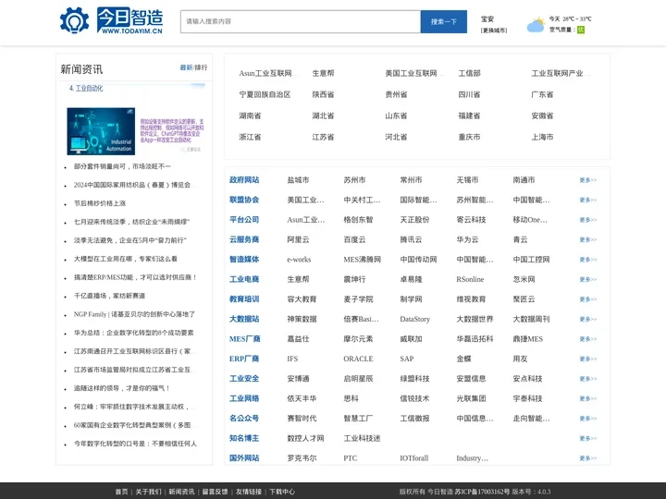
Task: Switch news list to 排行 tab
Action: pos(201,67)
